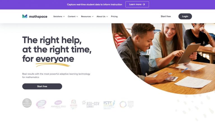Image resolution: width=215 pixels, height=122 pixels.
Task: Click the large Start free hero button
Action: coord(42,86)
